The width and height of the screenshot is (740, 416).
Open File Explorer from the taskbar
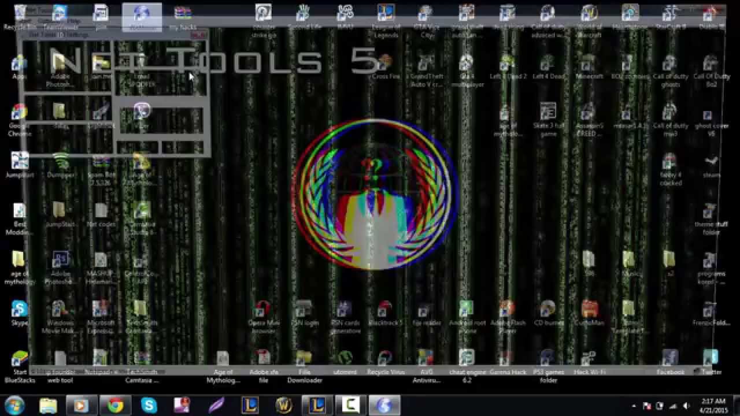pyautogui.click(x=49, y=406)
